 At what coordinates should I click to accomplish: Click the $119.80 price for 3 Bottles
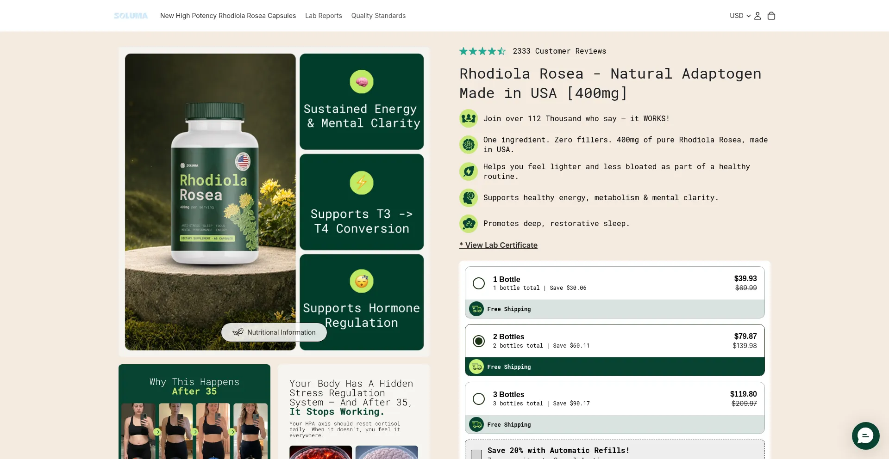[x=744, y=394]
